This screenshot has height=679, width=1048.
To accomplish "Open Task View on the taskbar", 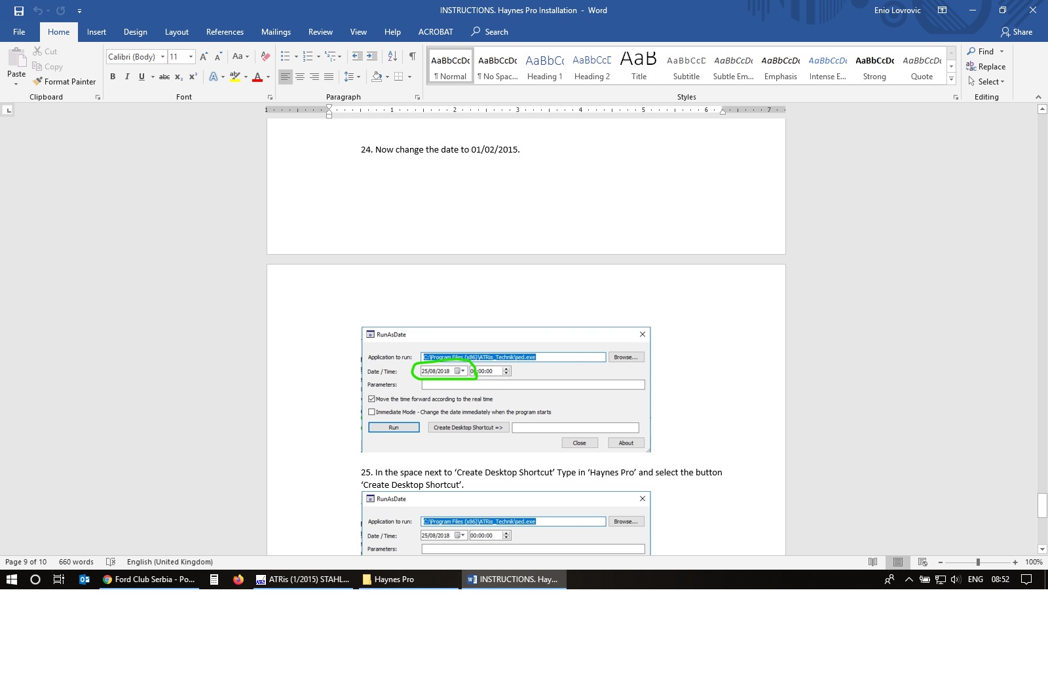I will point(58,579).
